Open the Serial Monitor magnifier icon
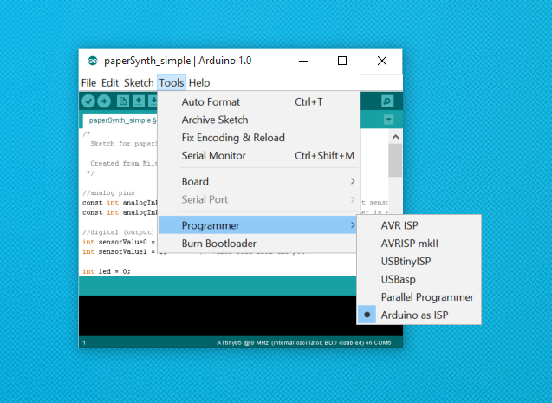 (387, 101)
